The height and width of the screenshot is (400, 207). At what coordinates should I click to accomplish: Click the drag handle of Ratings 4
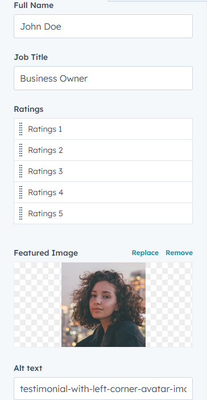pyautogui.click(x=21, y=192)
